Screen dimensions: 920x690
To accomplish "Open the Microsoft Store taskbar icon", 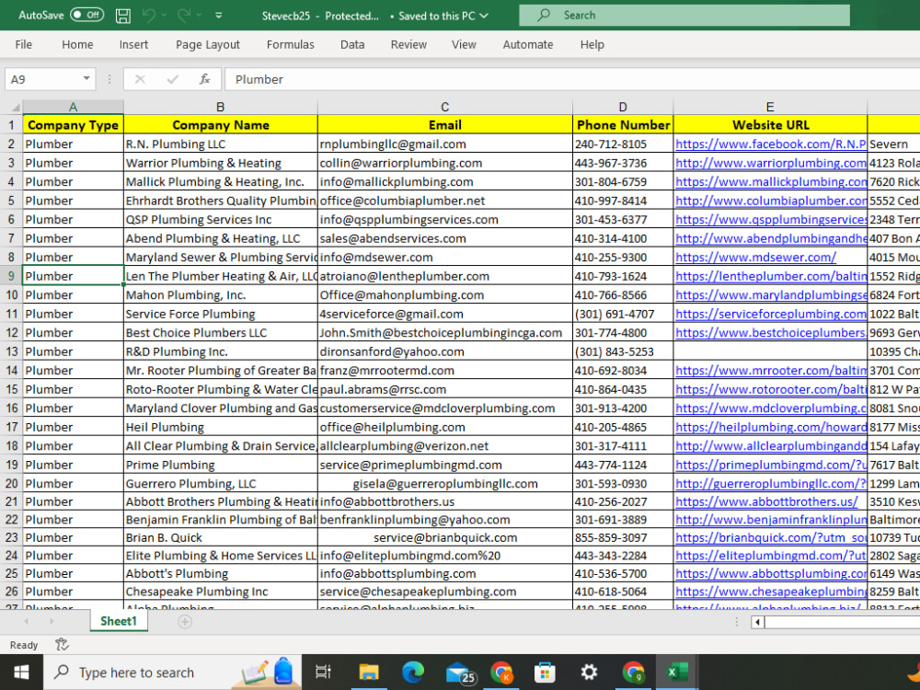I will (545, 673).
